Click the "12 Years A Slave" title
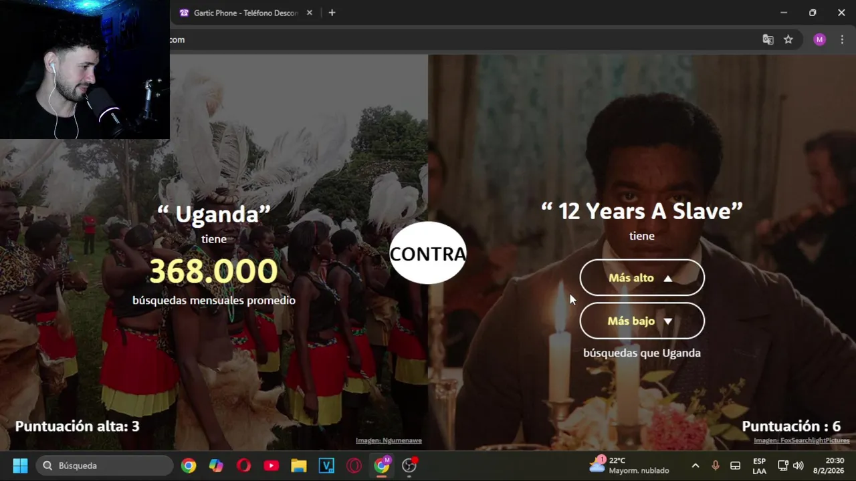This screenshot has height=481, width=856. tap(642, 211)
